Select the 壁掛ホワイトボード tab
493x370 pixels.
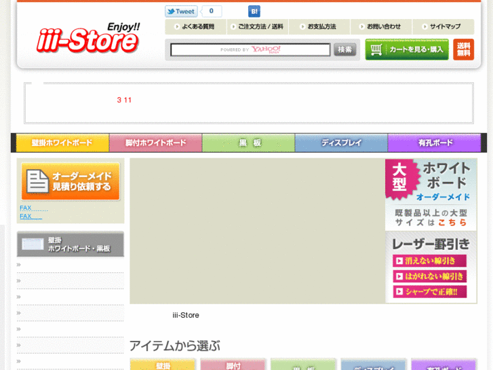click(x=62, y=143)
